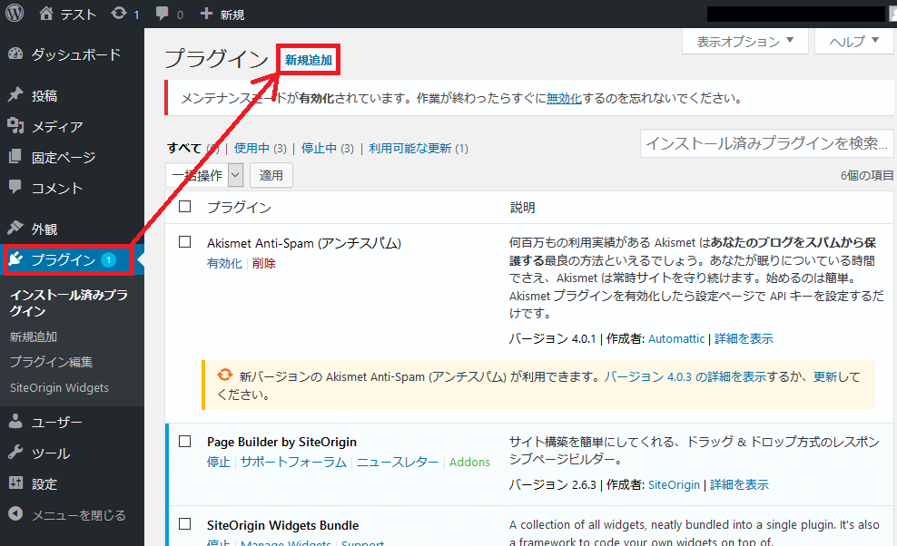
Task: Click the plus icon beside 新規
Action: 206,13
